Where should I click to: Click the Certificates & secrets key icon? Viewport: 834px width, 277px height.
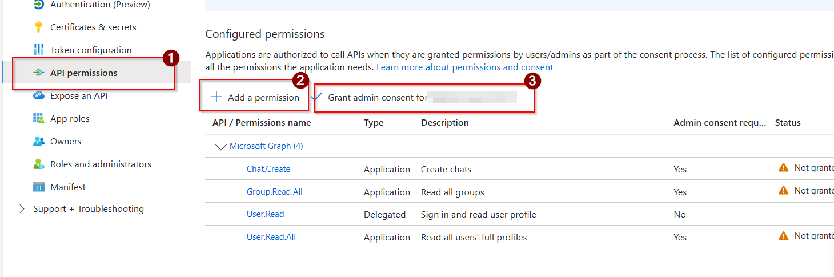tap(38, 27)
